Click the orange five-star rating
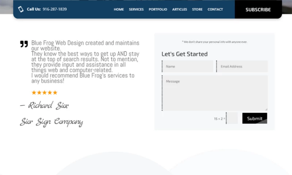This screenshot has width=292, height=175. click(45, 93)
